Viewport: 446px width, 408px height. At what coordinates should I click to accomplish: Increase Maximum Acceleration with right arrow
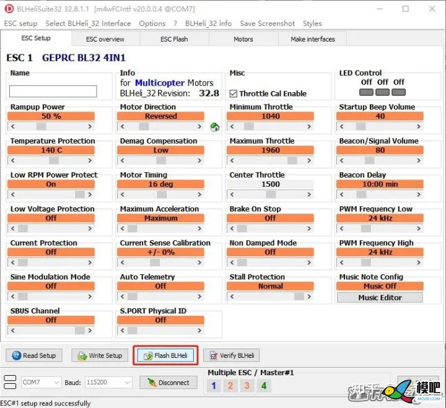pos(199,228)
